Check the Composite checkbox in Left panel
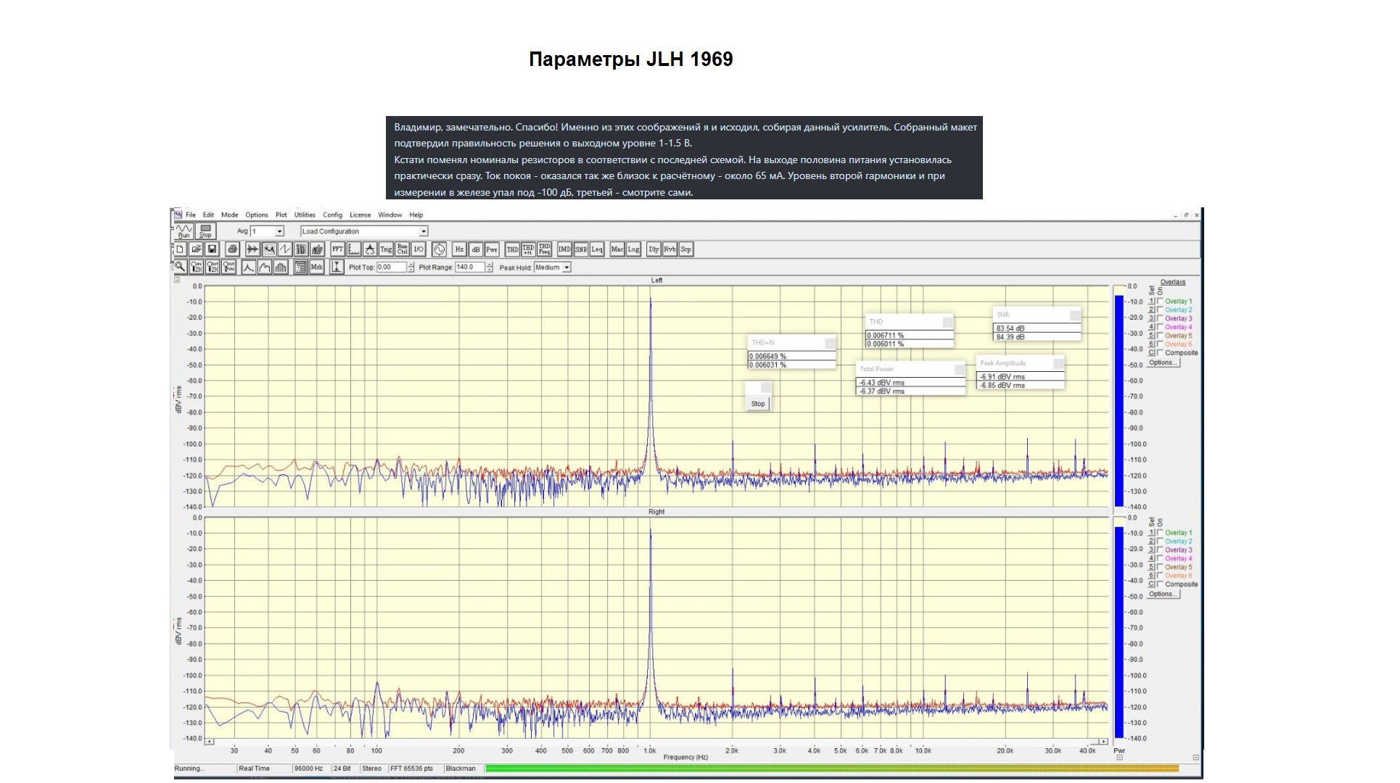Screen dimensions: 1400x783 click(x=1160, y=353)
